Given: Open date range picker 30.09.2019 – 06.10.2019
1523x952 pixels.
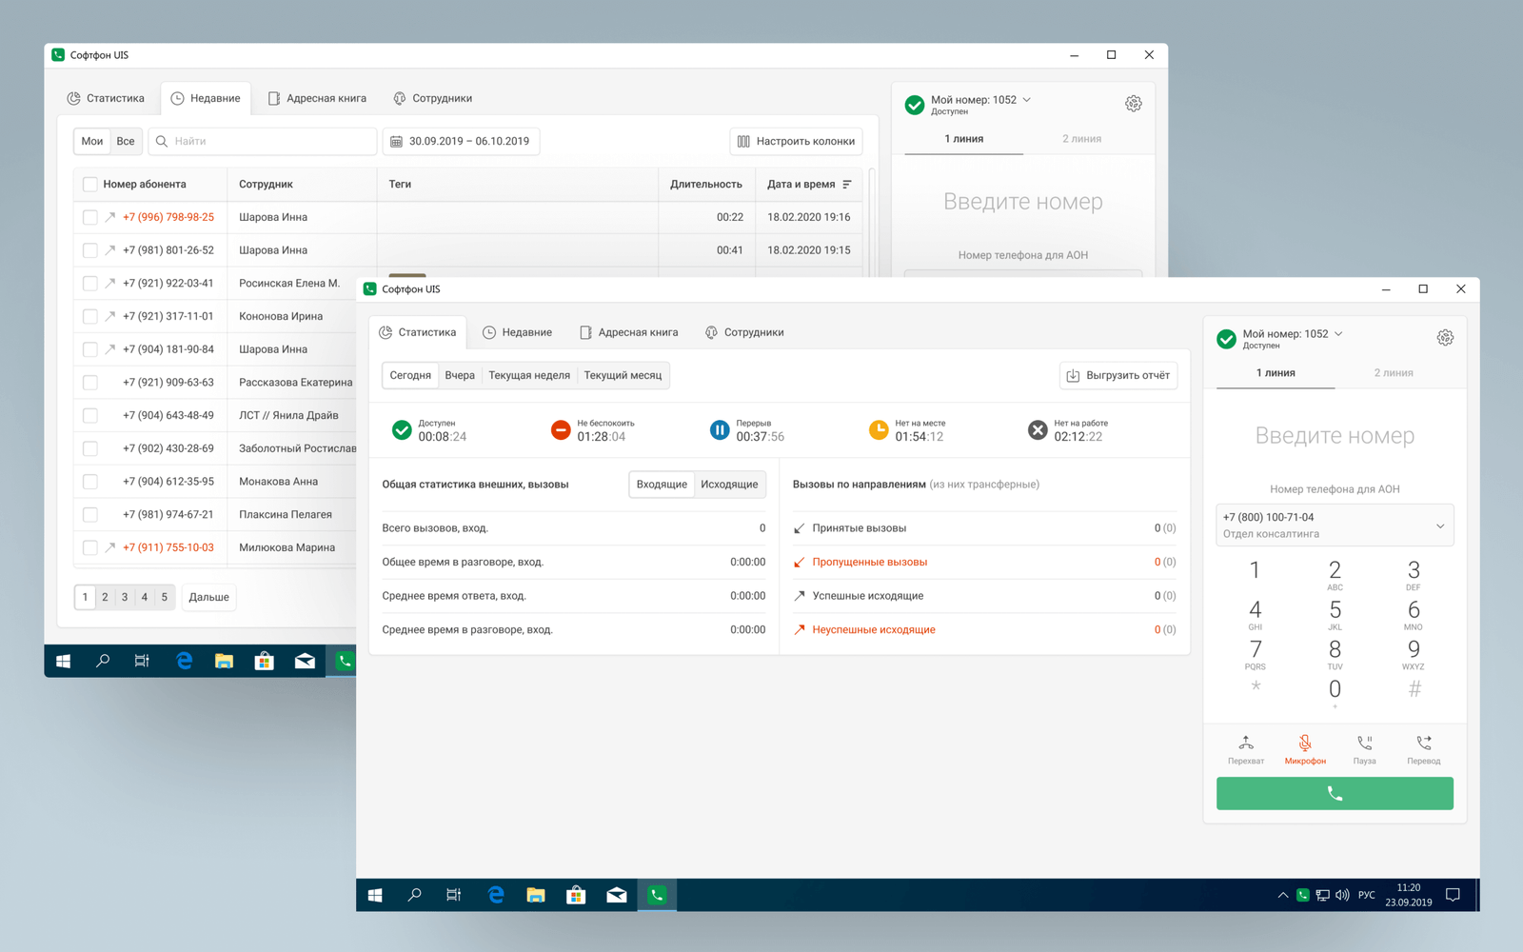Looking at the screenshot, I should pyautogui.click(x=461, y=141).
